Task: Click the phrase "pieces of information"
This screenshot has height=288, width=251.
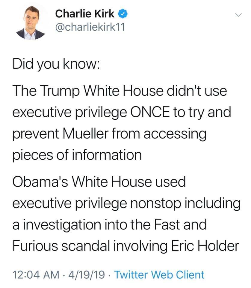Action: pos(77,155)
